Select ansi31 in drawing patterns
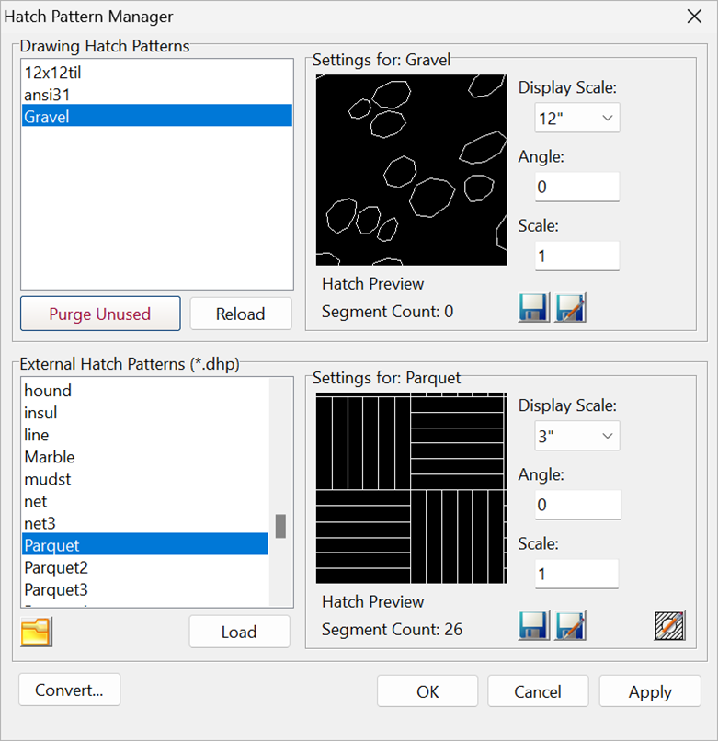Screen dimensions: 718x741 157,95
